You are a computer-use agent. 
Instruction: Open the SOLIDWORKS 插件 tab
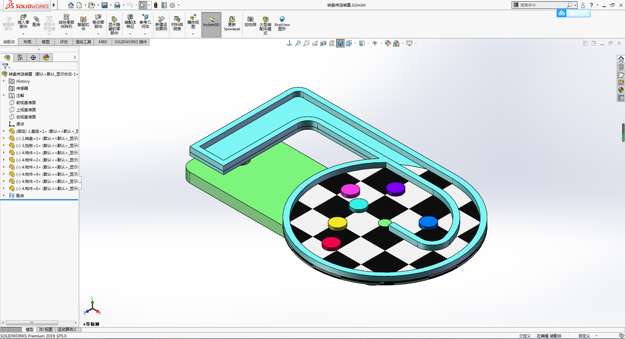[131, 42]
